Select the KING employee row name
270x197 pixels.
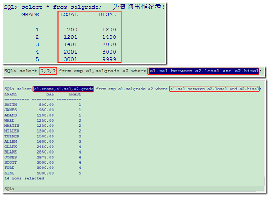point(9,173)
